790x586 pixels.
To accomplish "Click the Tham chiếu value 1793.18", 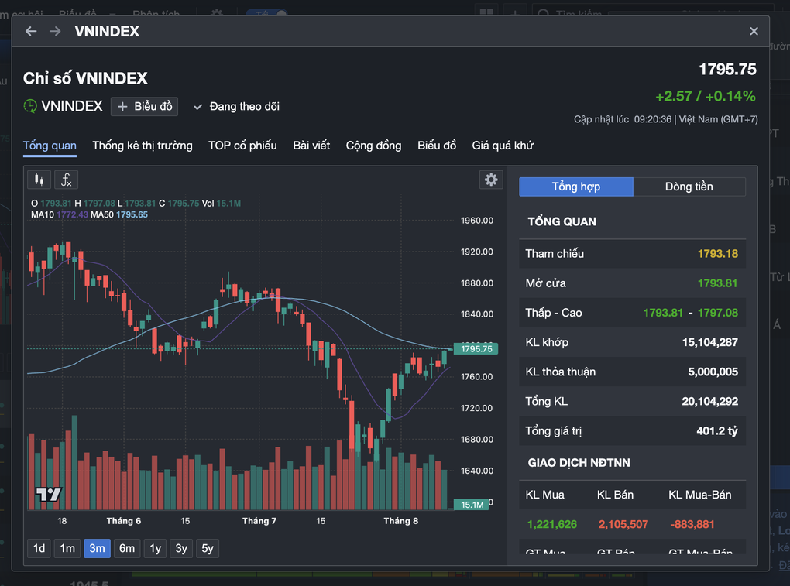I will [717, 254].
